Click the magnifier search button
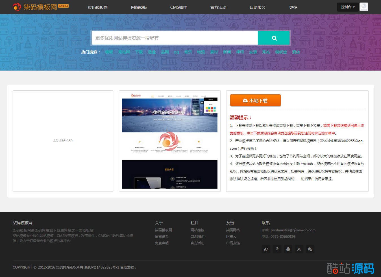381x277 pixels. coord(274,38)
